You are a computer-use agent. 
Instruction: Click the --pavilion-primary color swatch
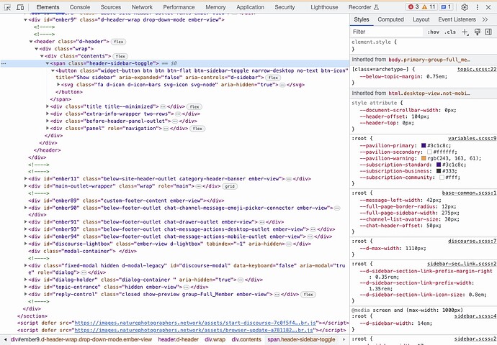click(x=424, y=146)
